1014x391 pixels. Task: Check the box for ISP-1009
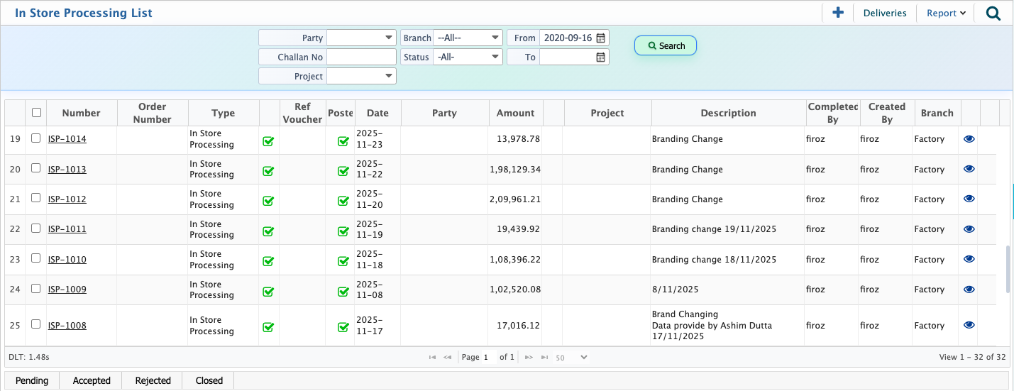tap(36, 288)
